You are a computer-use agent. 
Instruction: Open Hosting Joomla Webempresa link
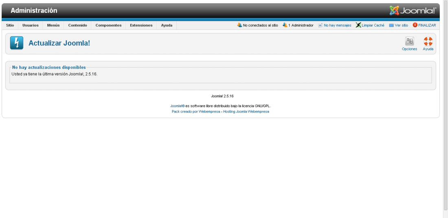tap(246, 112)
